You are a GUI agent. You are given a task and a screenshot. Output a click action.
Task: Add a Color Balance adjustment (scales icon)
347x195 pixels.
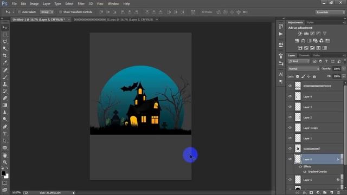tap(303, 41)
